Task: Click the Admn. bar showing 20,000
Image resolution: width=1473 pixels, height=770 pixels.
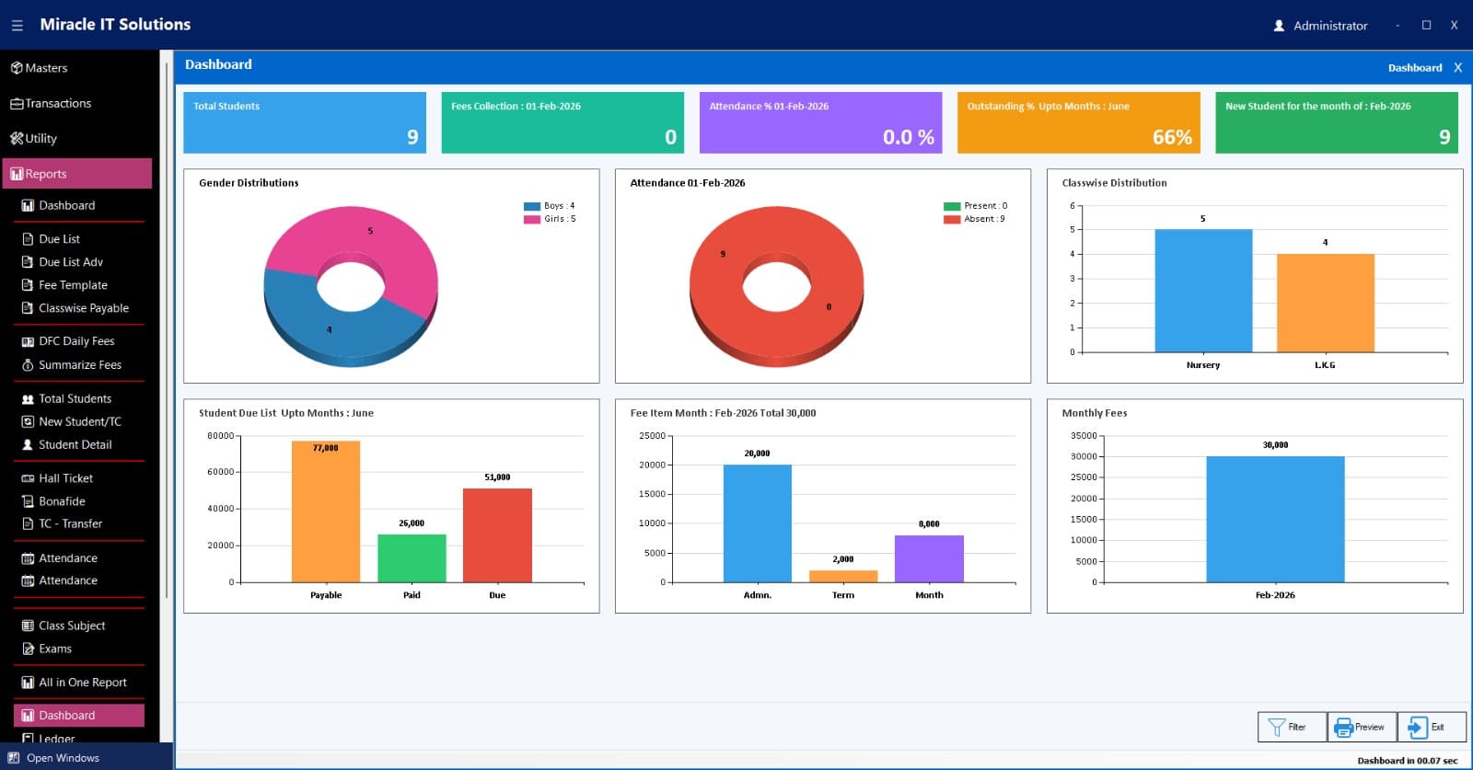Action: (757, 523)
